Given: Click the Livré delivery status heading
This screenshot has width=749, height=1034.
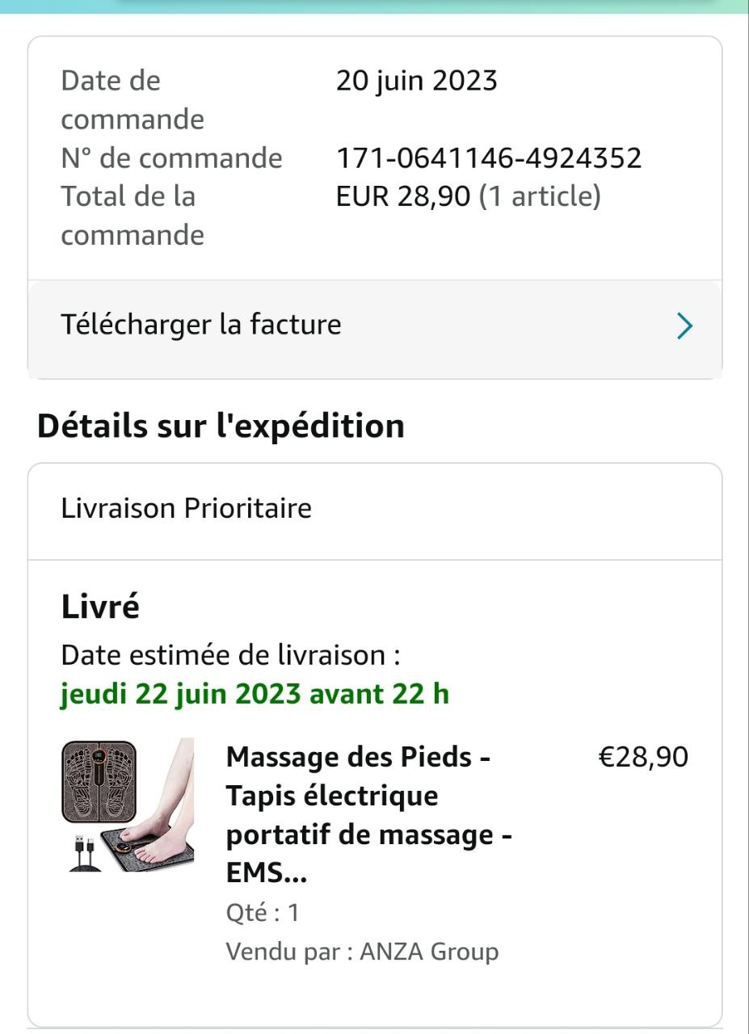Looking at the screenshot, I should (x=100, y=606).
